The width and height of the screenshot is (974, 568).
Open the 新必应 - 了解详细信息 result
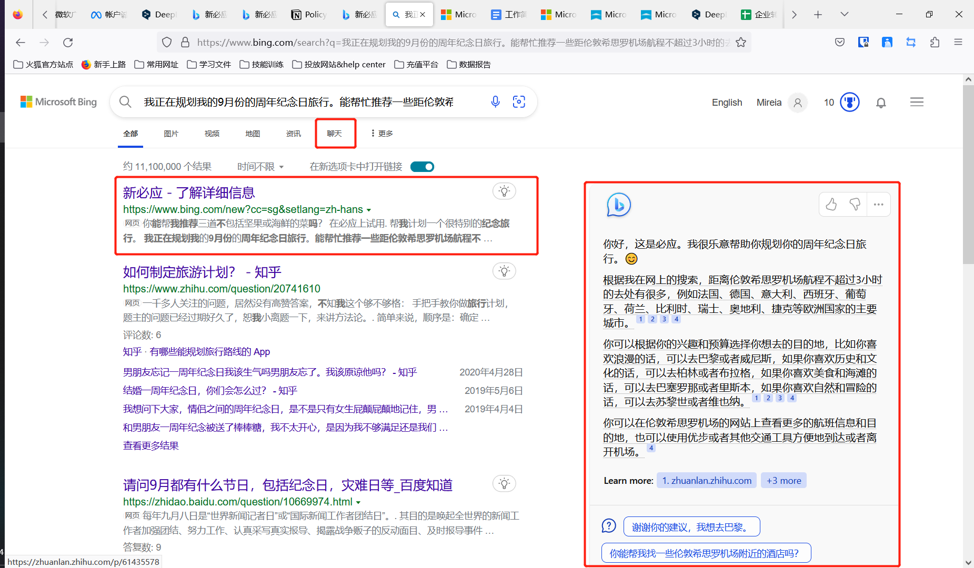[x=189, y=193]
